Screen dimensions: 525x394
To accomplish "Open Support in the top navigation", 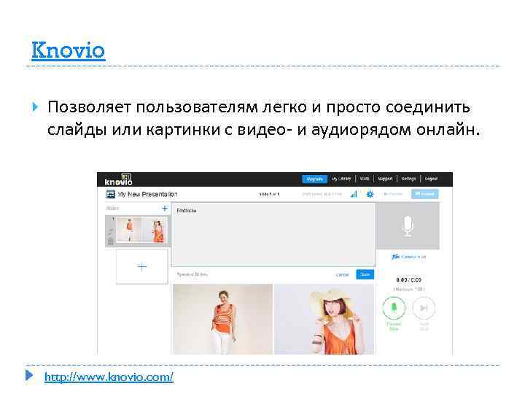I will click(385, 179).
